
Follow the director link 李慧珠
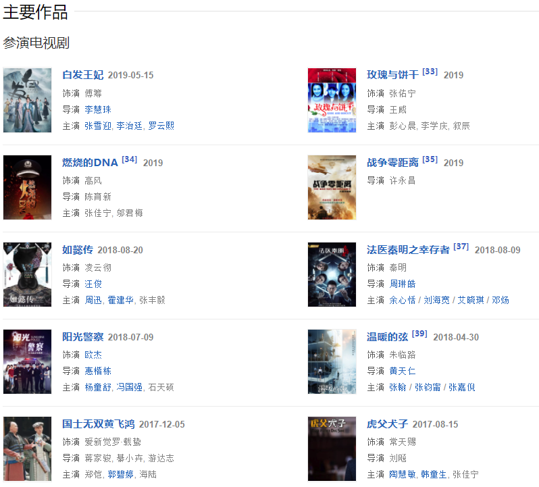[98, 109]
